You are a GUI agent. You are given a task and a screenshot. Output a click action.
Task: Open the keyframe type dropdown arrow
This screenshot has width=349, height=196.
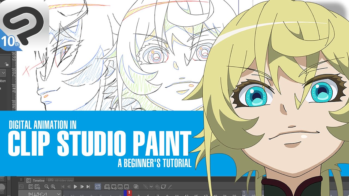point(151,186)
